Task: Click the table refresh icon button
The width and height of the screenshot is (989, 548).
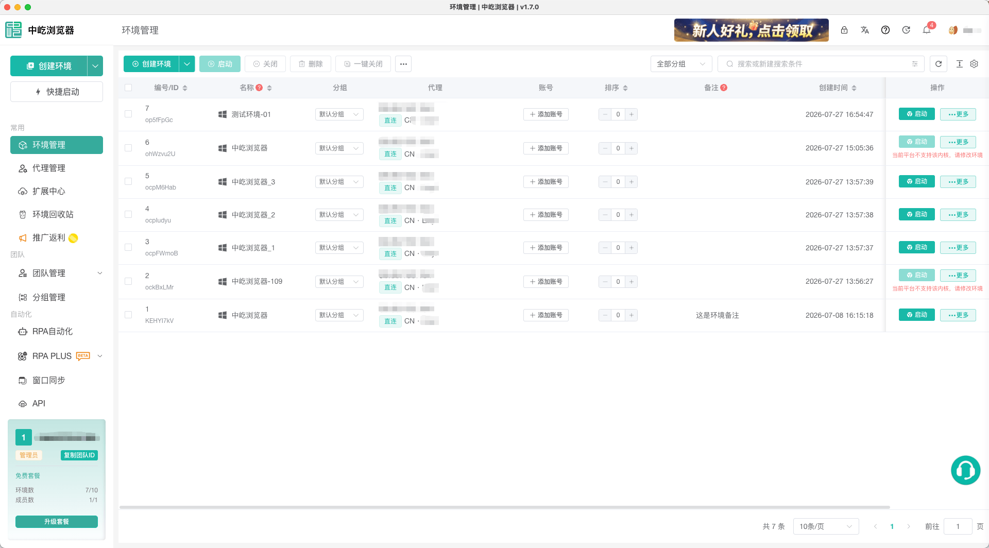Action: coord(939,64)
